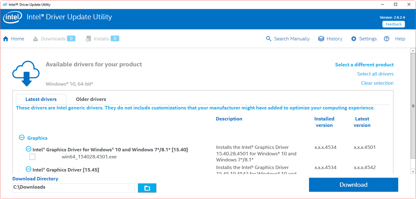
Task: Click Windows 10, 64-bit text
Action: (69, 84)
